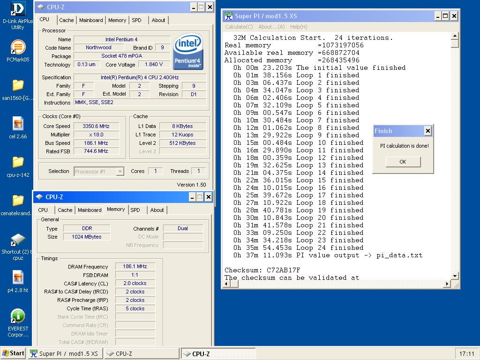Select CPU tab in lower CPU-Z window
The height and width of the screenshot is (360, 480).
tap(43, 210)
